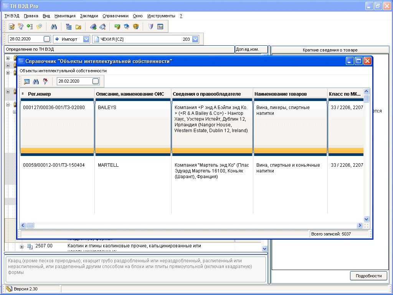Click the Наименование товаров column header
This screenshot has width=393, height=295.
coord(290,94)
